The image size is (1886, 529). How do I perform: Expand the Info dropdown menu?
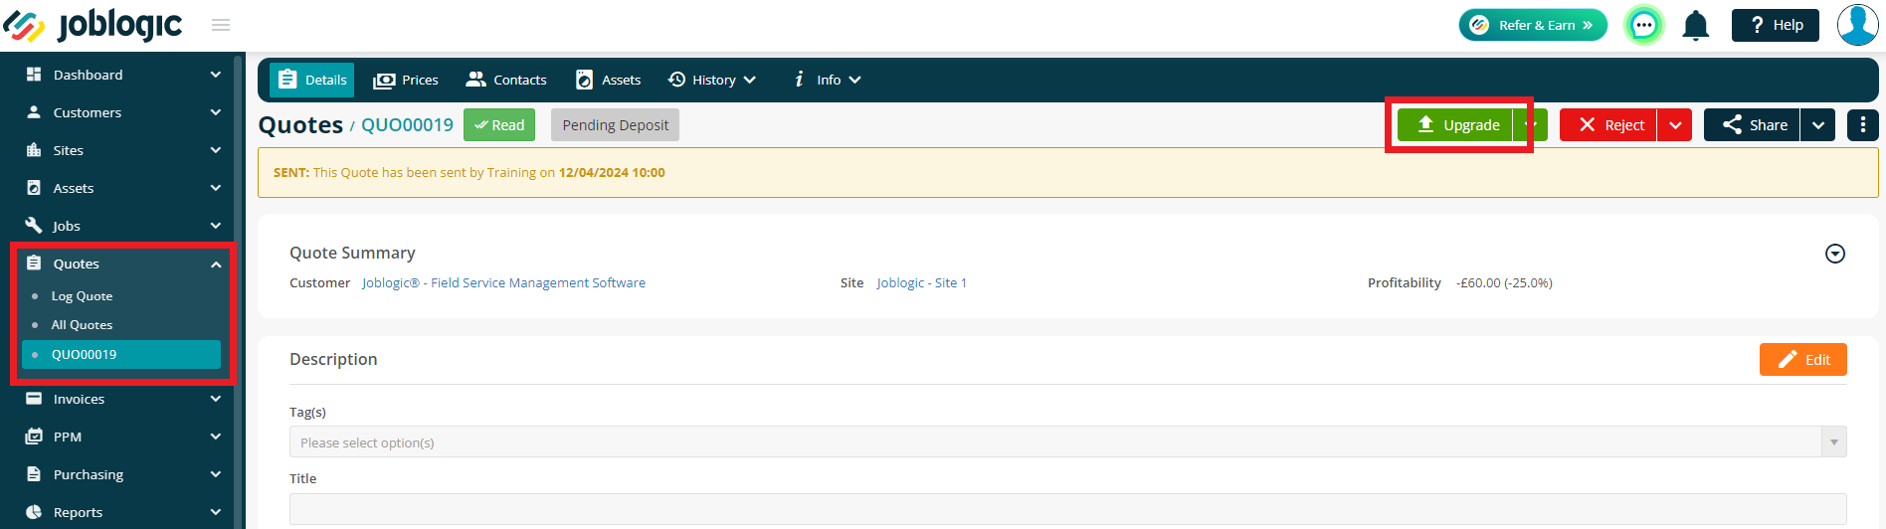(x=828, y=80)
